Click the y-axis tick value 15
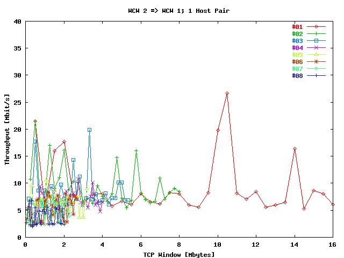 point(17,156)
